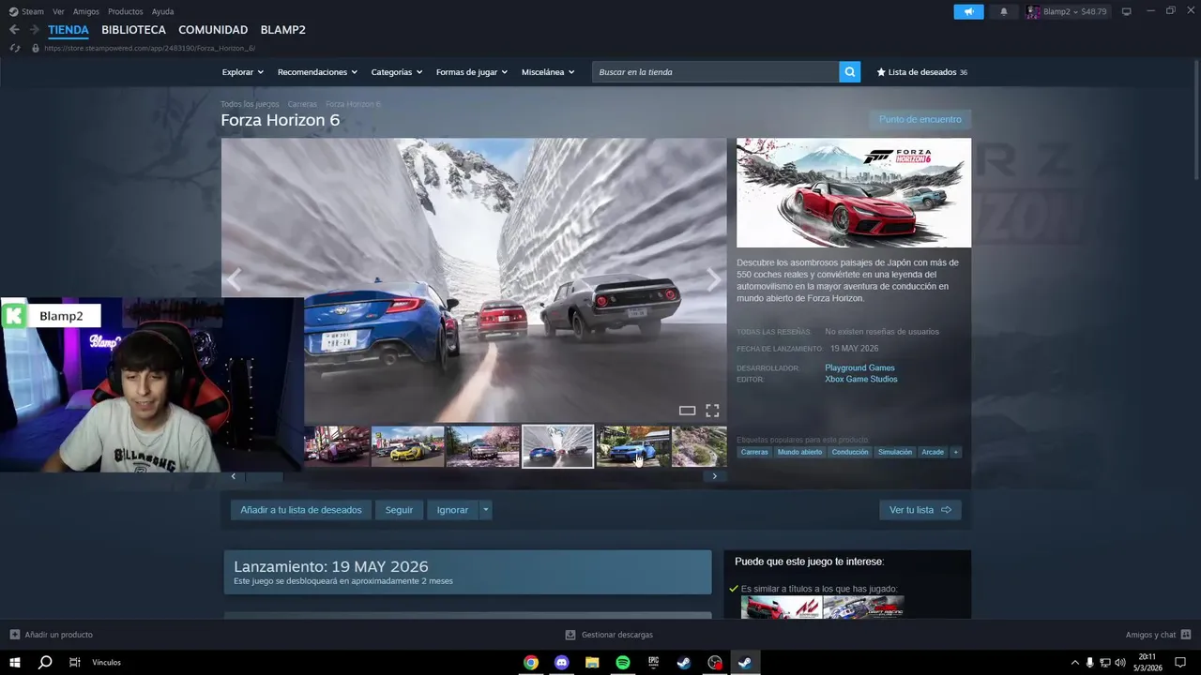Expand the Miscelánea dropdown
Viewport: 1201px width, 675px height.
[x=548, y=72]
